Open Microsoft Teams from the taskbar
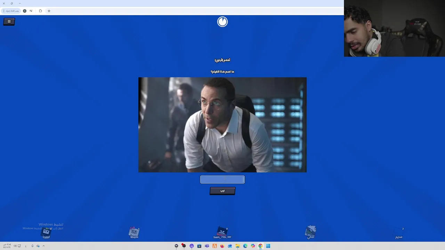Screen dimensions: 445x250 pyautogui.click(x=207, y=246)
